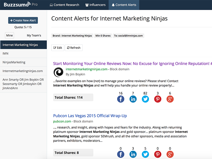Click the Internet Marketing Ninjas swirl logo thumbnail

click(58, 72)
